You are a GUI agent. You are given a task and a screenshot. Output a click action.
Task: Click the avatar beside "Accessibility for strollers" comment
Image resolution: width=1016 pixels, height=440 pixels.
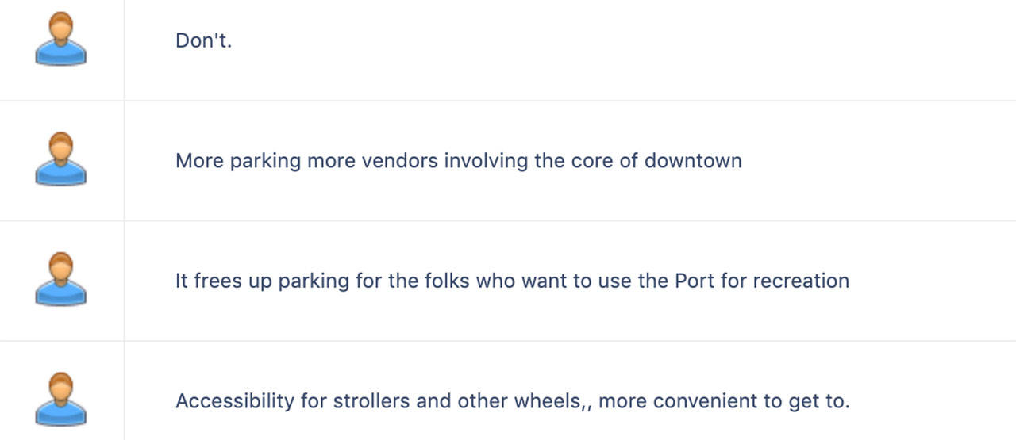pos(61,400)
